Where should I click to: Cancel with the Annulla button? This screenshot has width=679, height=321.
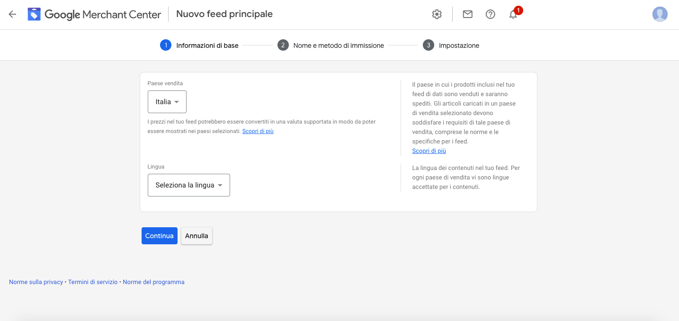tap(197, 235)
